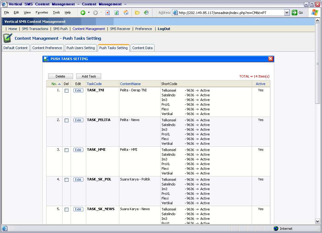Click the green Go arrow button
Viewport: 322px width, 233px height.
coord(295,13)
